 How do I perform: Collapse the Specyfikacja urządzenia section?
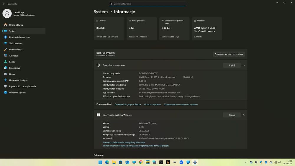coord(244,65)
